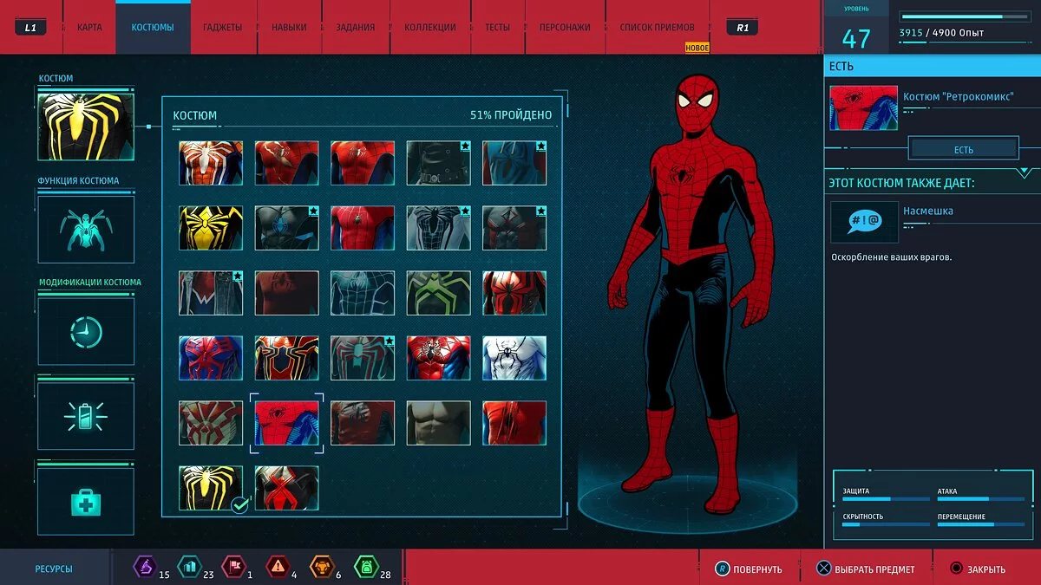Open the СПИСОК ПРИЕМОВ tab
1041x585 pixels.
point(657,28)
